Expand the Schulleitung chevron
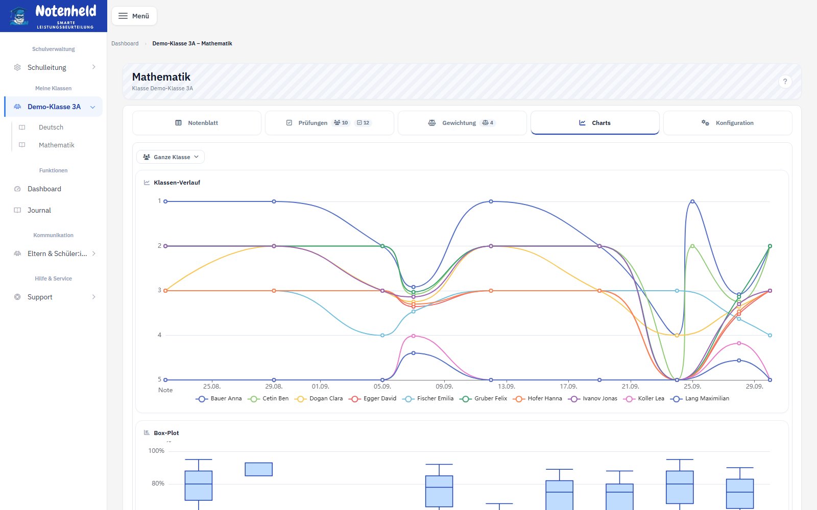817x510 pixels. [93, 67]
